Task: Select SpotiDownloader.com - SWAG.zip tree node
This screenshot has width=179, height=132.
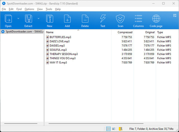Action: [22, 32]
